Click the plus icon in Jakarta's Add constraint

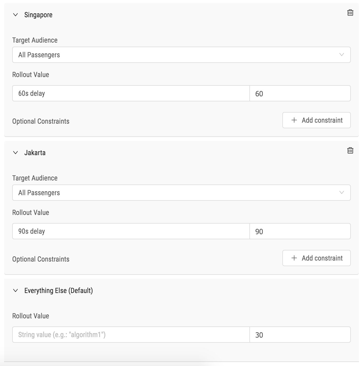(294, 258)
